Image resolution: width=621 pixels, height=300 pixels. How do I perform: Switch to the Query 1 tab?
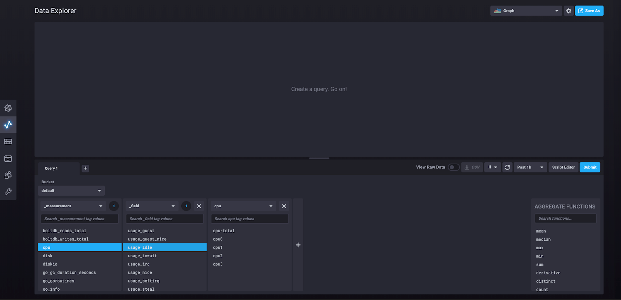51,169
